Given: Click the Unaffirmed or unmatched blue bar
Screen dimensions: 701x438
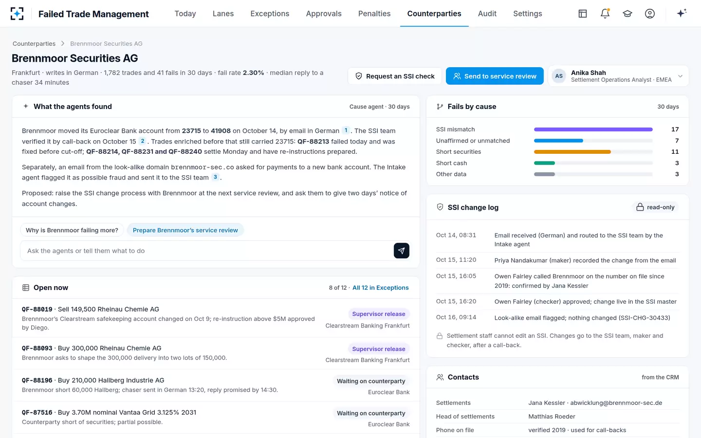Looking at the screenshot, I should tap(558, 141).
